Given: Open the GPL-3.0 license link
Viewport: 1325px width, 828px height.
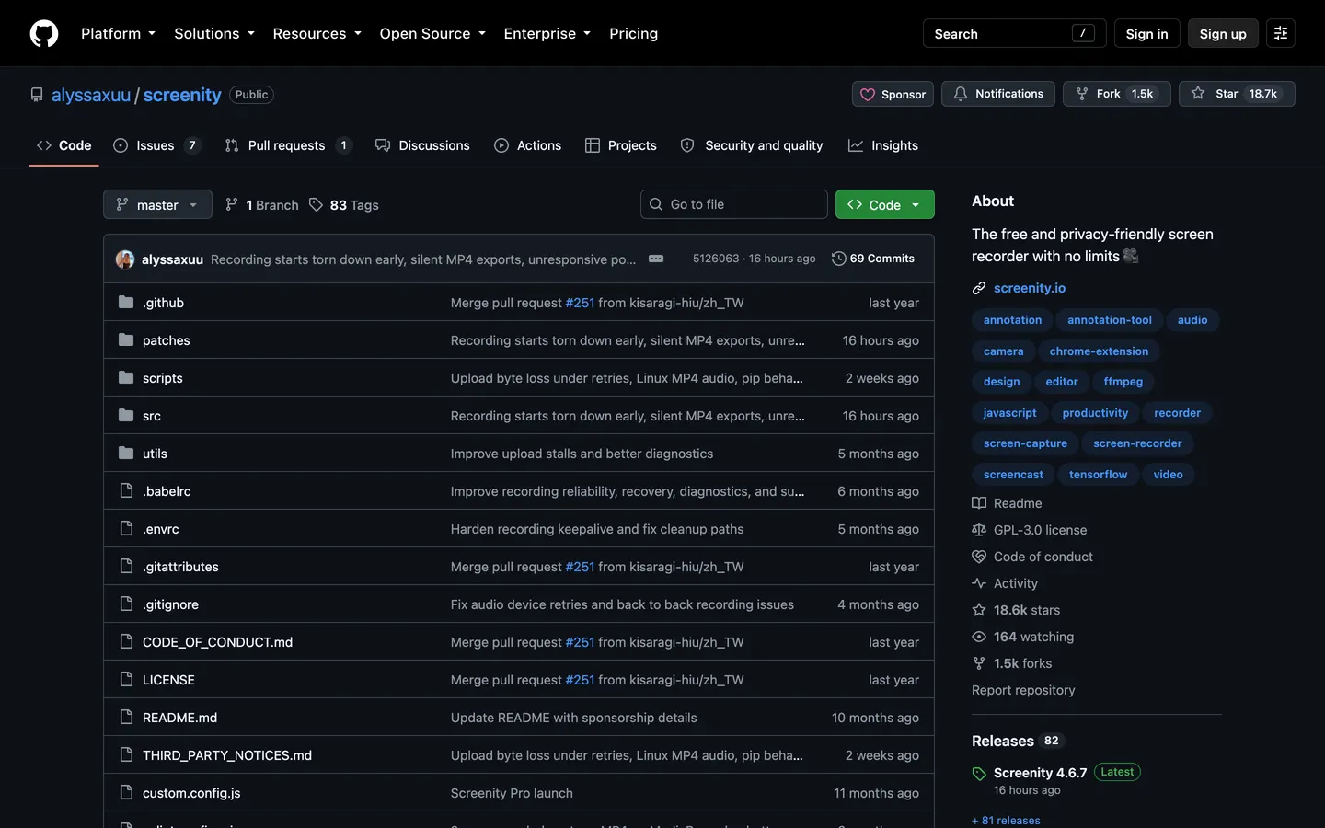Looking at the screenshot, I should [1030, 530].
